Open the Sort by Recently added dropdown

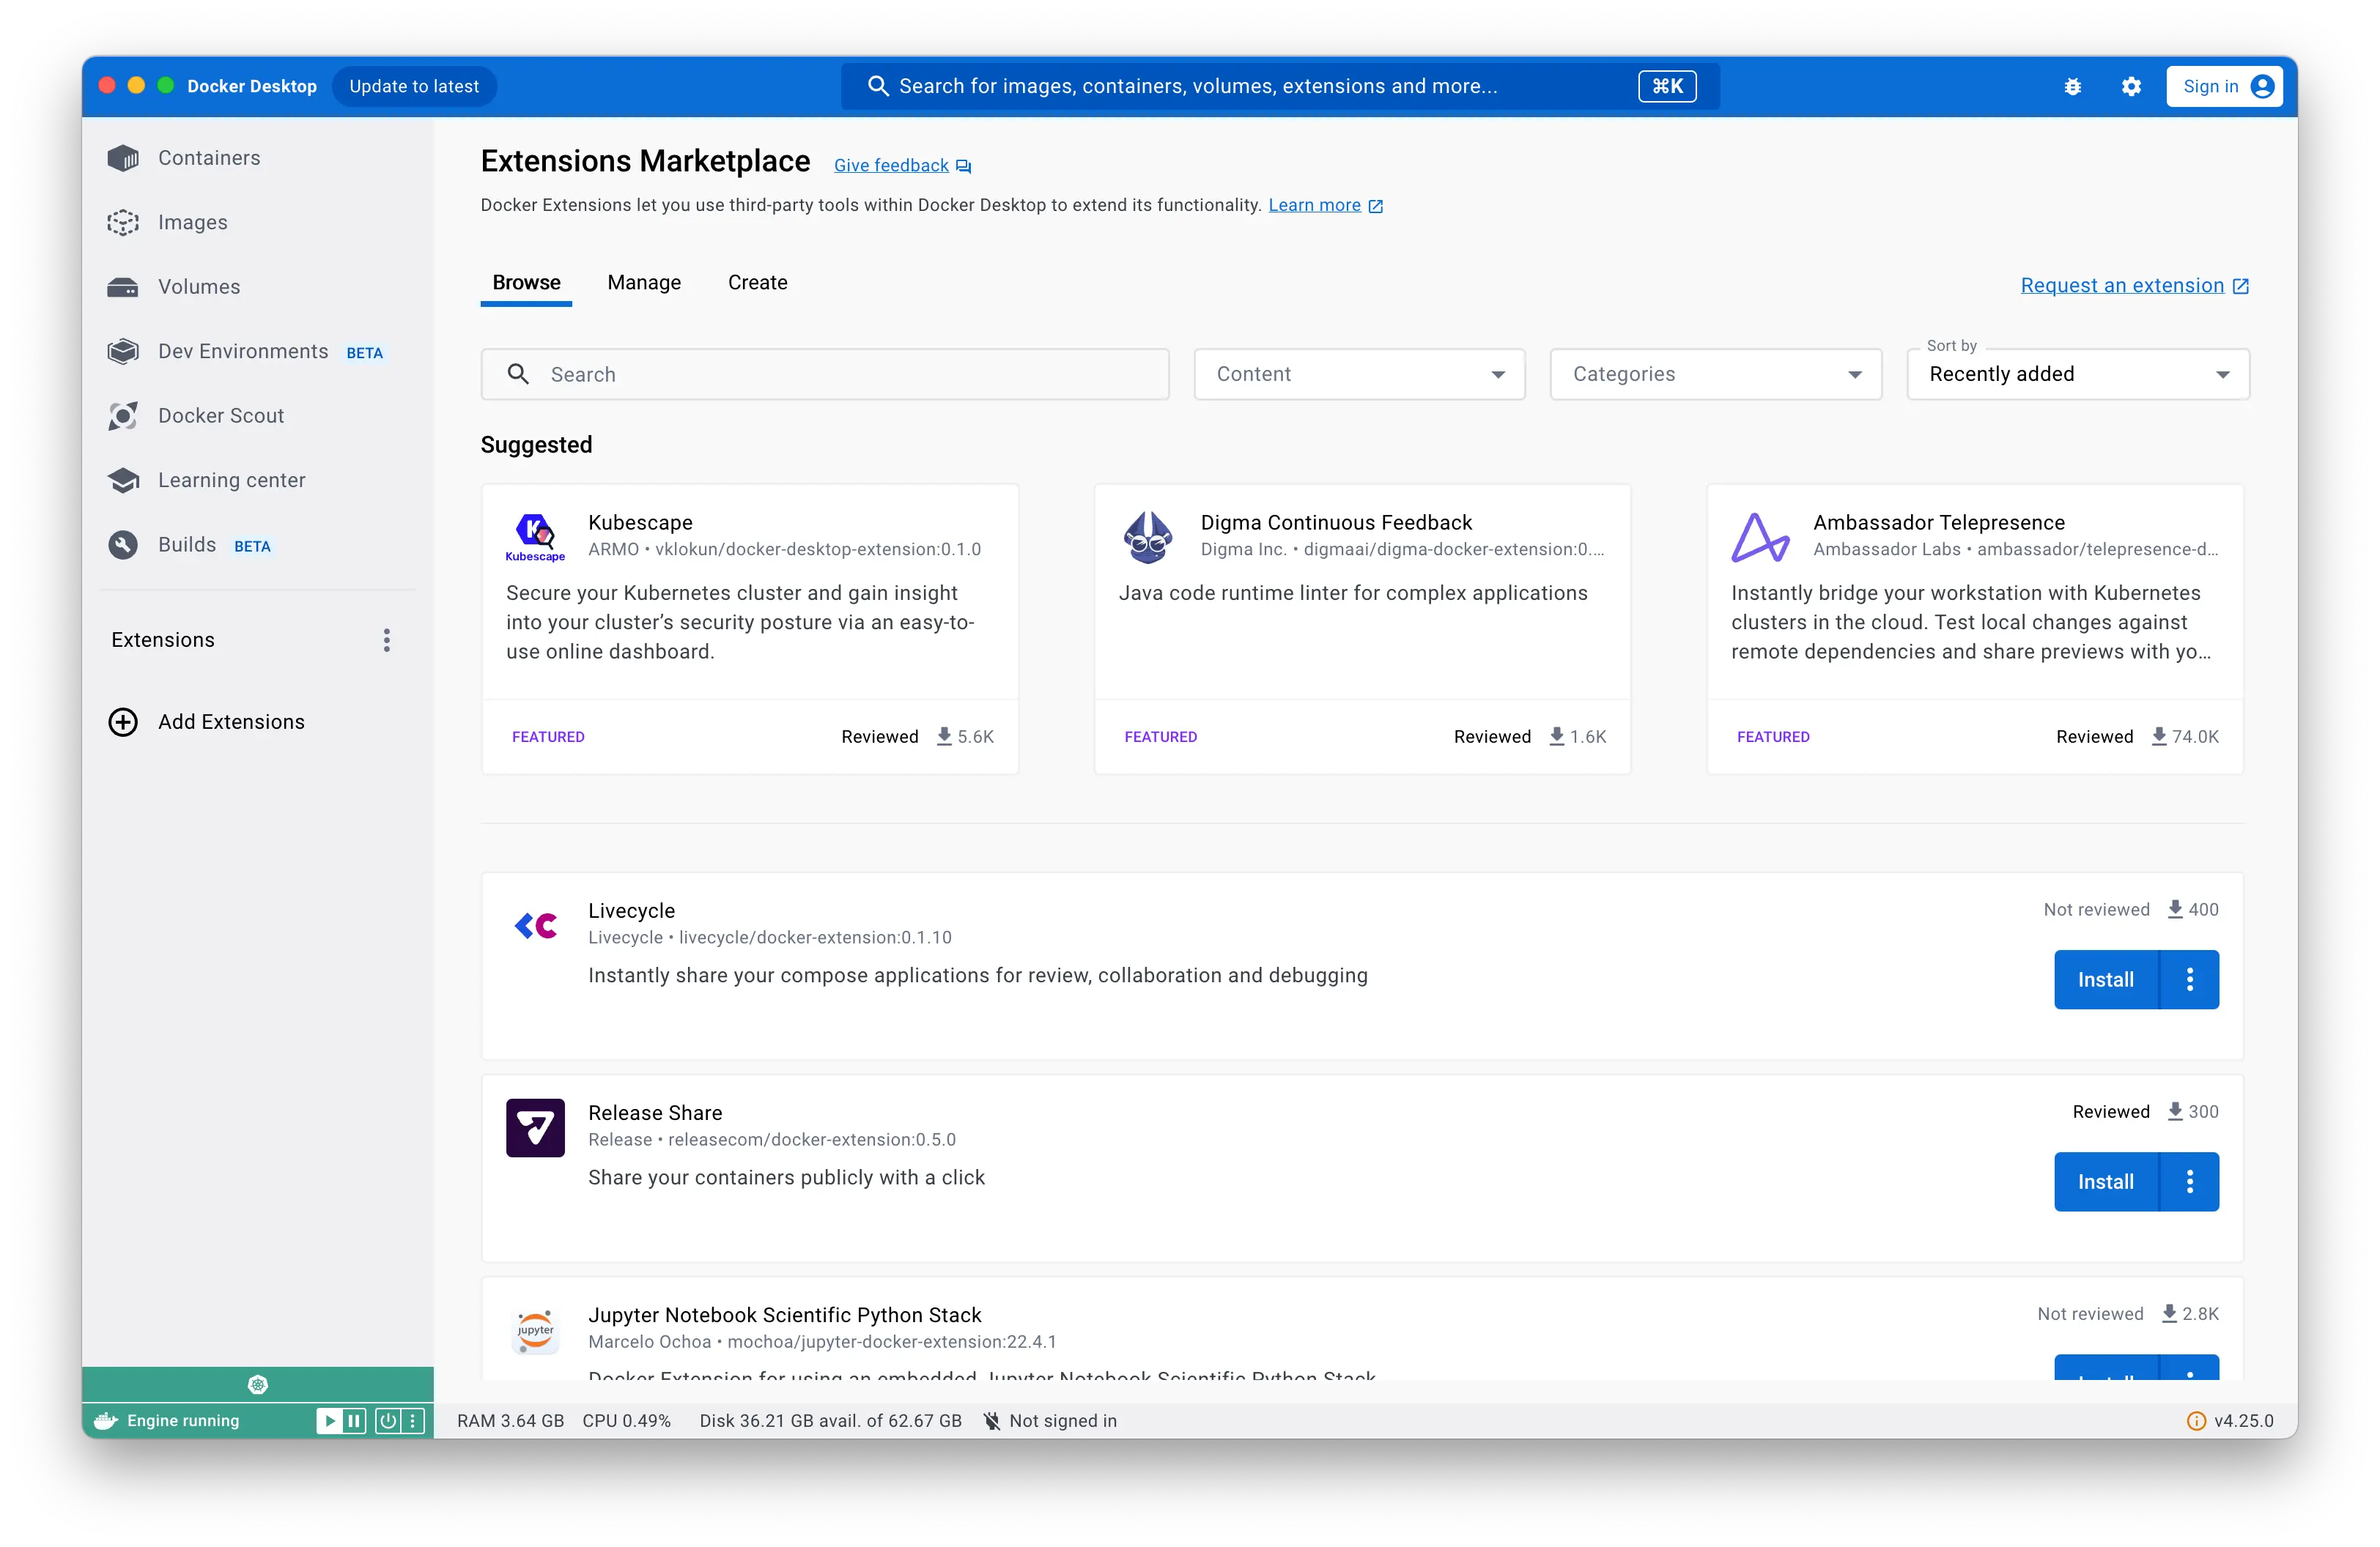pos(2077,374)
